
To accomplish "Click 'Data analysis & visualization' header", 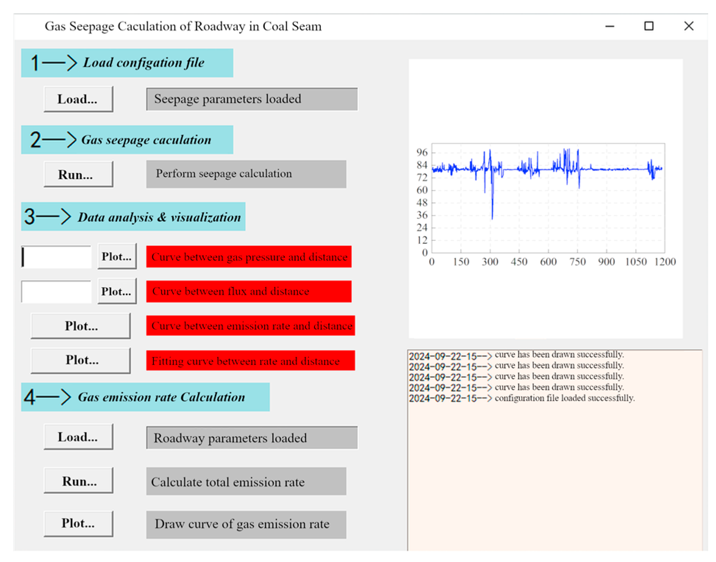I will point(133,217).
